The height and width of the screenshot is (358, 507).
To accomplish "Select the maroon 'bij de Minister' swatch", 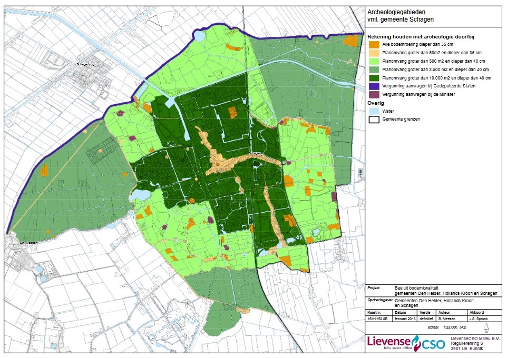I will [374, 94].
